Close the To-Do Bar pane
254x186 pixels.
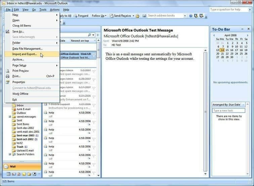(249, 29)
